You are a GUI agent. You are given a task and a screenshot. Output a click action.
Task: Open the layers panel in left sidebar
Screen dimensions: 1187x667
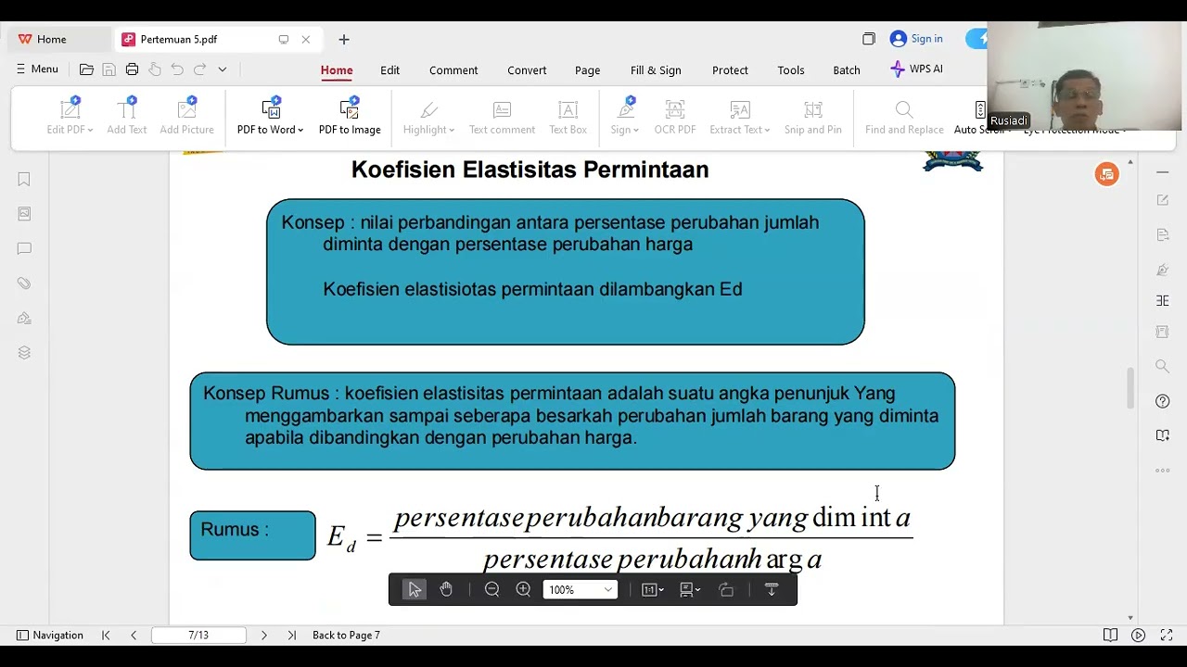pos(24,353)
